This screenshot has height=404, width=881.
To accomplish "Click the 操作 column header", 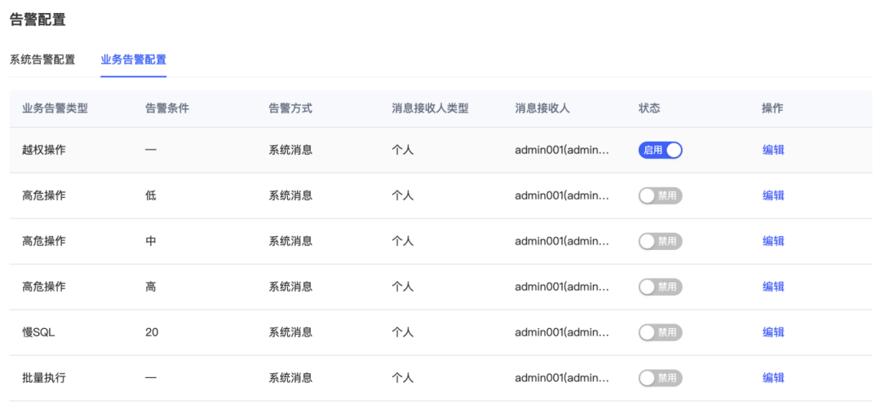I will coord(773,108).
